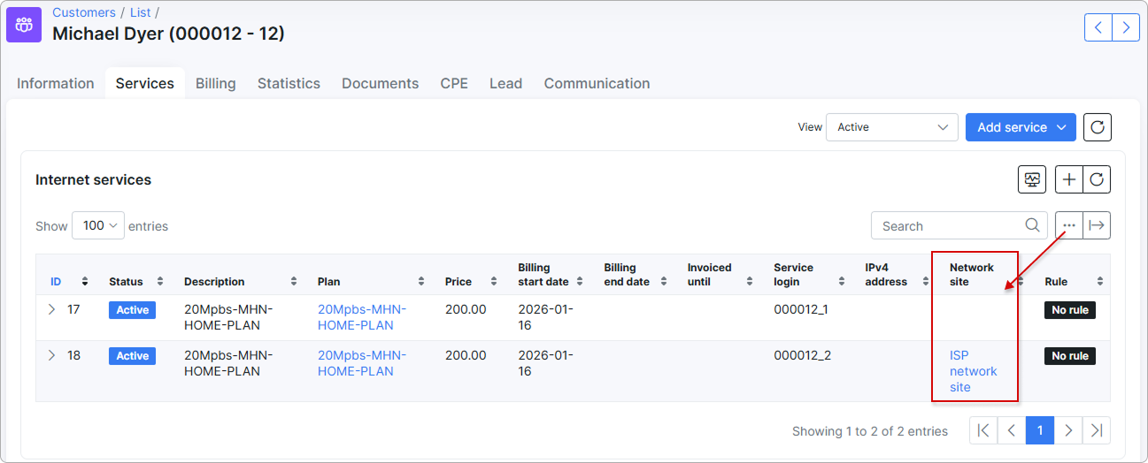Click the Customers breadcrumb link
1148x463 pixels.
tap(84, 12)
